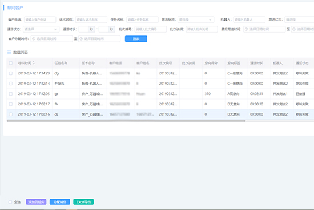
Task: Click the duration cell 00:00:30
Action: click(x=256, y=104)
